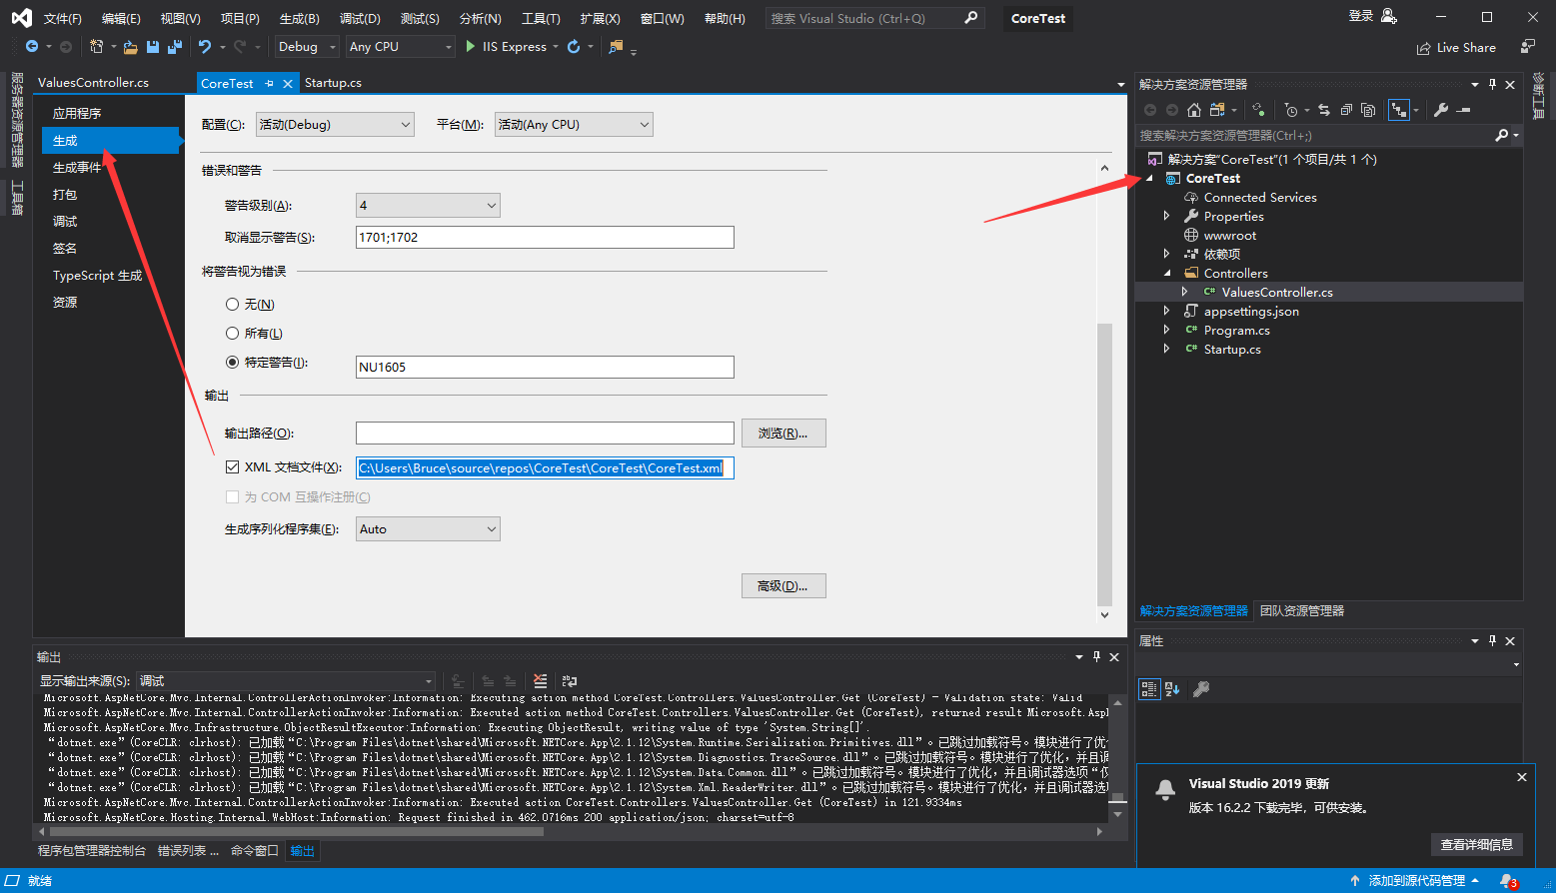Switch to 团队资源管理器 tab
The width and height of the screenshot is (1556, 893).
[1302, 610]
